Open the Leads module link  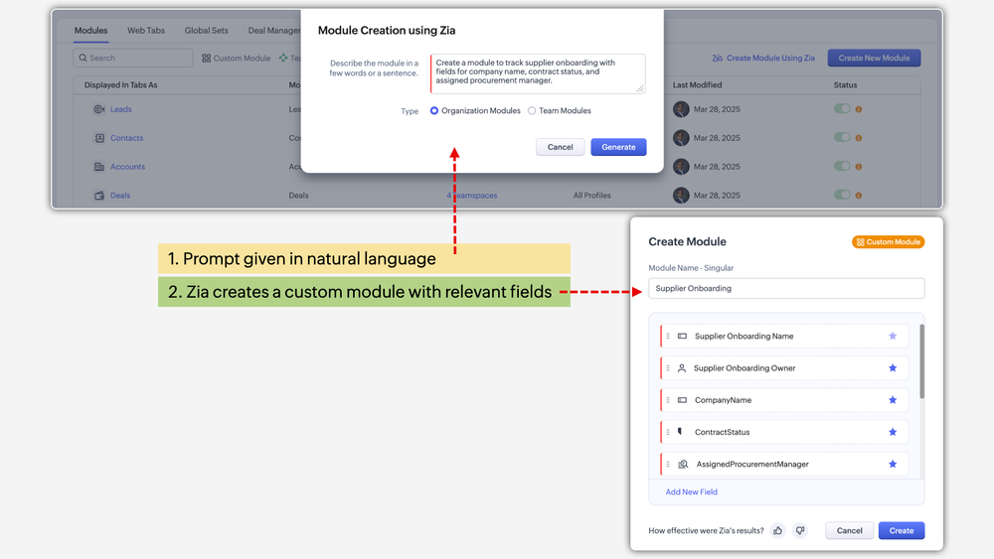[120, 109]
